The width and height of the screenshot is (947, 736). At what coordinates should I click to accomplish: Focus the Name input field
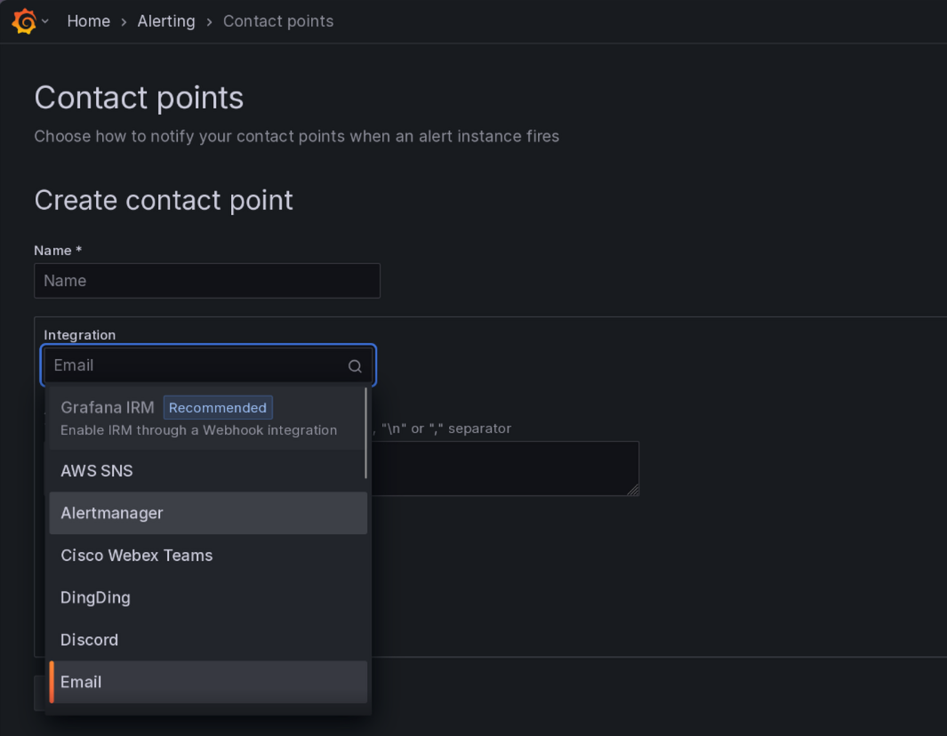pyautogui.click(x=207, y=281)
